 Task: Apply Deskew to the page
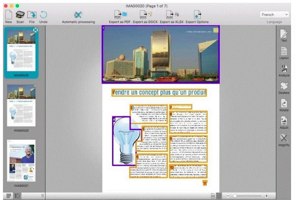[284, 88]
